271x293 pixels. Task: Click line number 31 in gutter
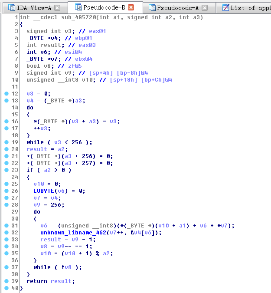[x=15, y=226]
